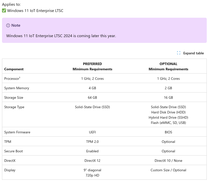Click the Processor footnote superscript 1
This screenshot has width=209, height=181.
(x=20, y=78)
